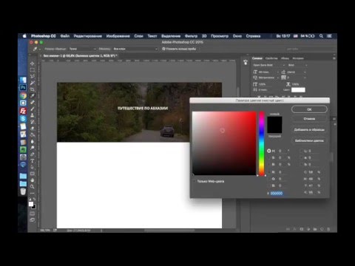
Task: Open Photoshop from the macOS dock
Action: coord(23,87)
